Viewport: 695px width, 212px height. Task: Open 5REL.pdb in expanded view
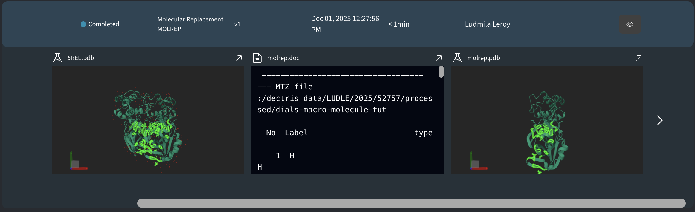(x=239, y=58)
